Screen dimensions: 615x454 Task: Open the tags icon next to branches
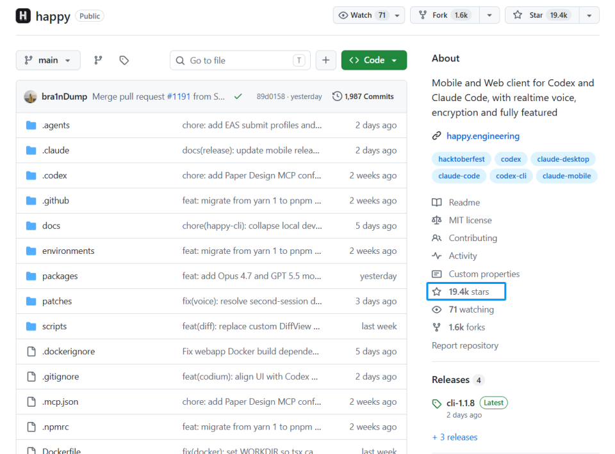(124, 60)
